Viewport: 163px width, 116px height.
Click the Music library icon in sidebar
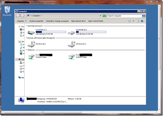[x=21, y=48]
